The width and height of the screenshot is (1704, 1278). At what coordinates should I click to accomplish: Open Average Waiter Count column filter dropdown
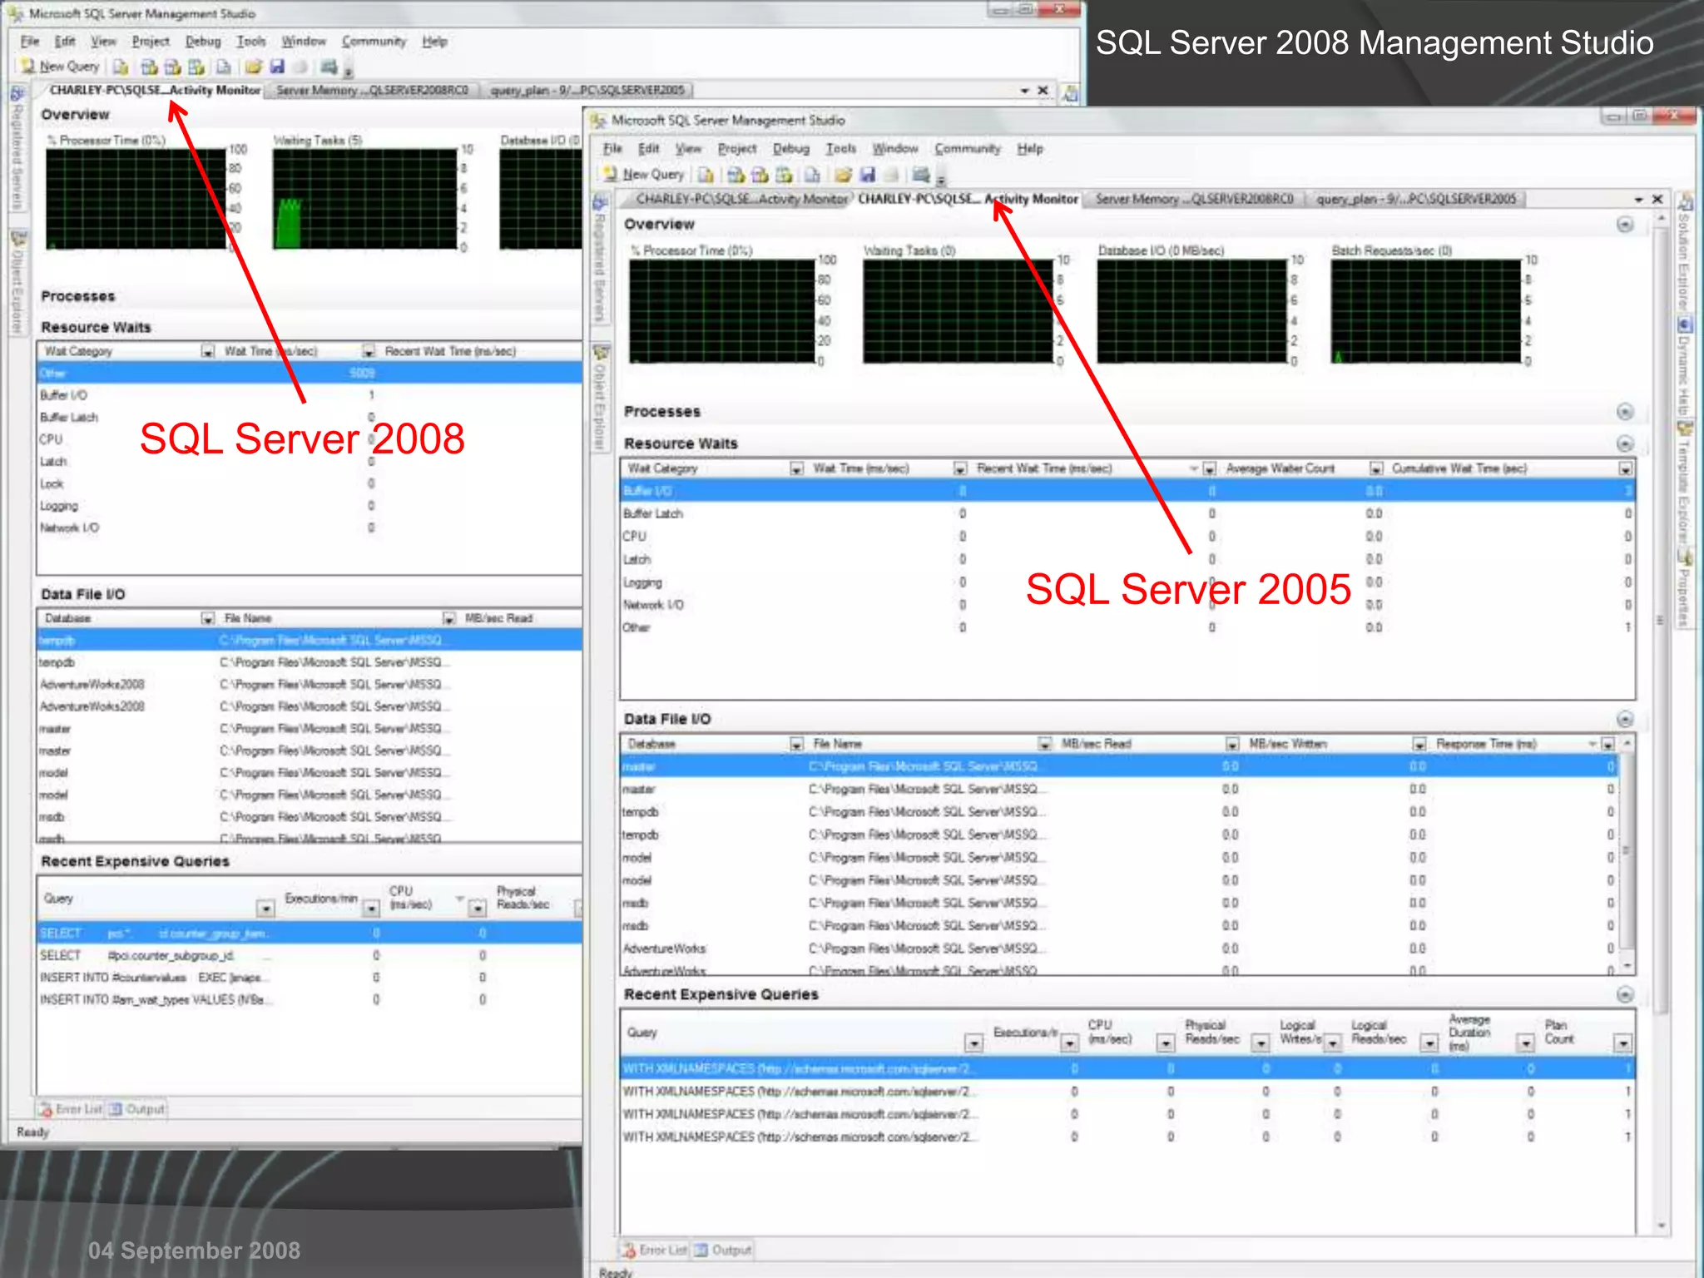pos(1376,469)
